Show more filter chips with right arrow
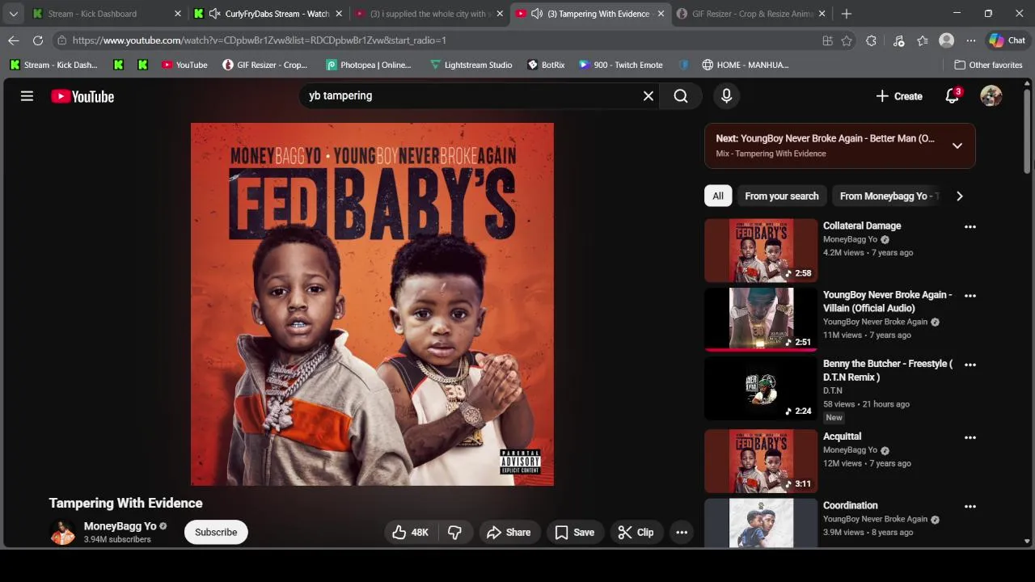This screenshot has width=1035, height=582. tap(960, 196)
